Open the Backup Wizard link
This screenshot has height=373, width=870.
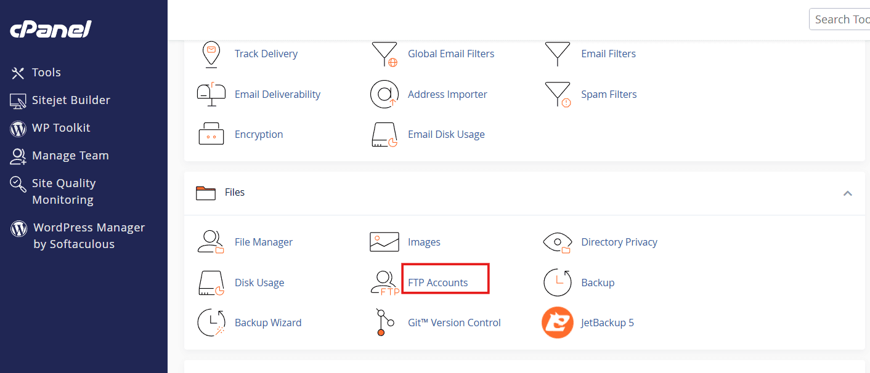(268, 322)
